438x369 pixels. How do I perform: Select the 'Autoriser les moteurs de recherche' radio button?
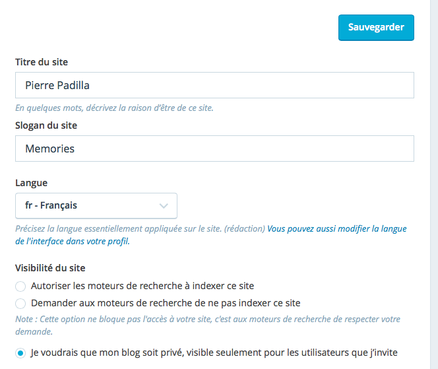click(x=20, y=286)
